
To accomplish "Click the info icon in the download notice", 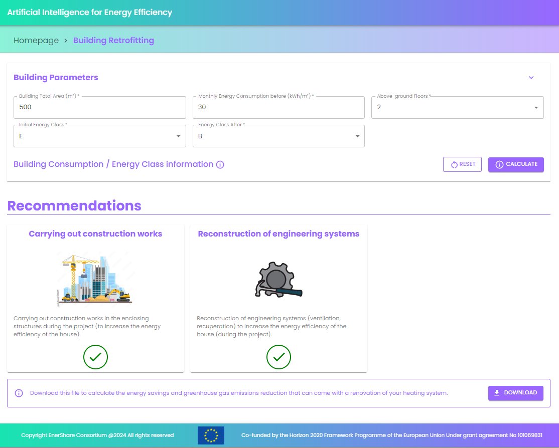I will click(19, 393).
